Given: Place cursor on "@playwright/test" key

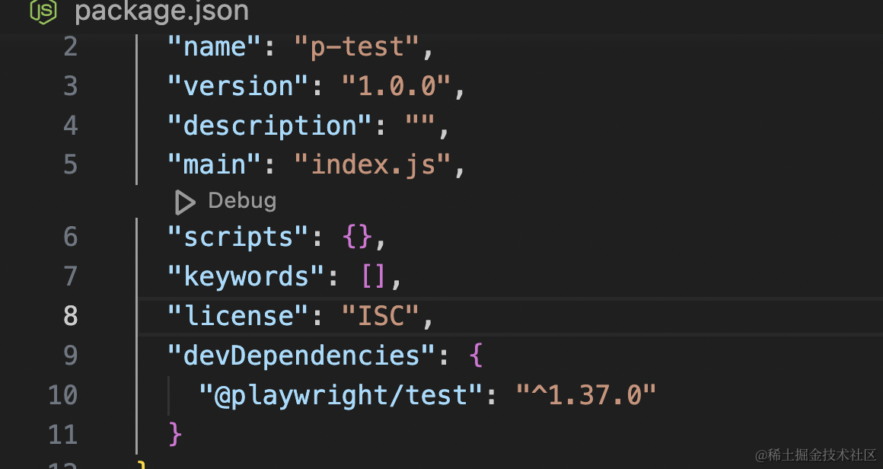Looking at the screenshot, I should [341, 395].
